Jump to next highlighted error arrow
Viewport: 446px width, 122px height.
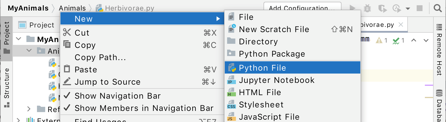coord(426,40)
